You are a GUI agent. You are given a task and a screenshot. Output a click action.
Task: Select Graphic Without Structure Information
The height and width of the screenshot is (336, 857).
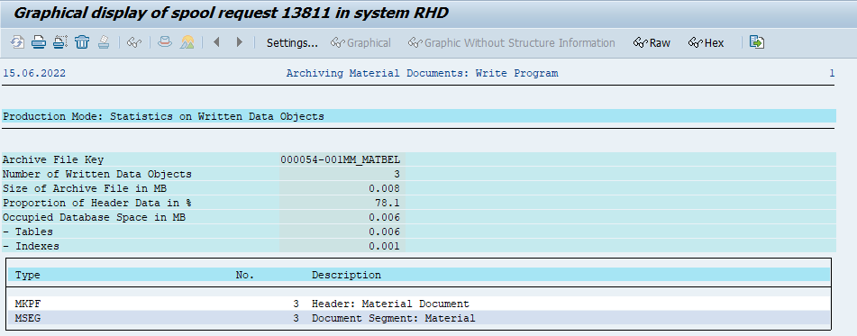[512, 42]
